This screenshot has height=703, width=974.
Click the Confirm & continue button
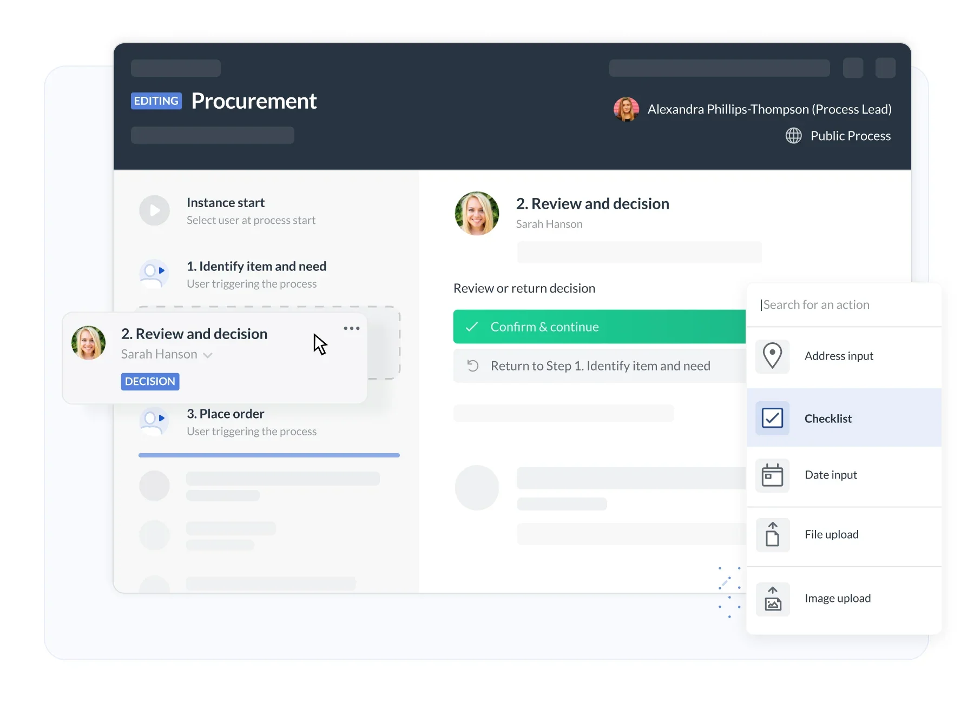pyautogui.click(x=600, y=327)
